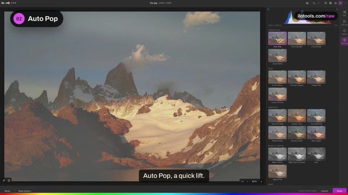Click the 87% zoom level value

tap(254, 182)
